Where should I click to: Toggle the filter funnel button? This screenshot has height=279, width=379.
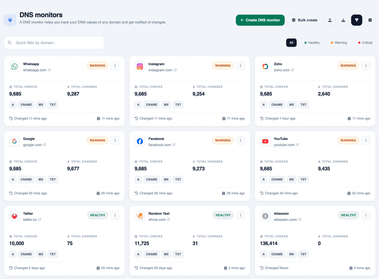tap(356, 20)
